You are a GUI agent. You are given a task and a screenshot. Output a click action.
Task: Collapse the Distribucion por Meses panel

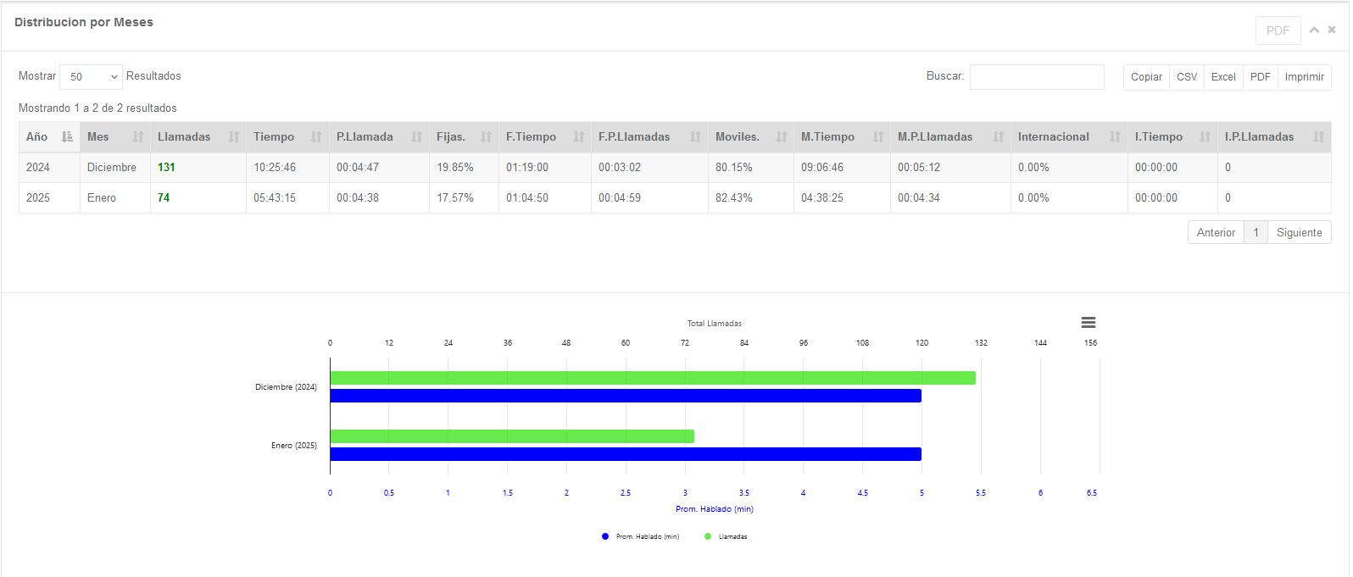tap(1314, 30)
